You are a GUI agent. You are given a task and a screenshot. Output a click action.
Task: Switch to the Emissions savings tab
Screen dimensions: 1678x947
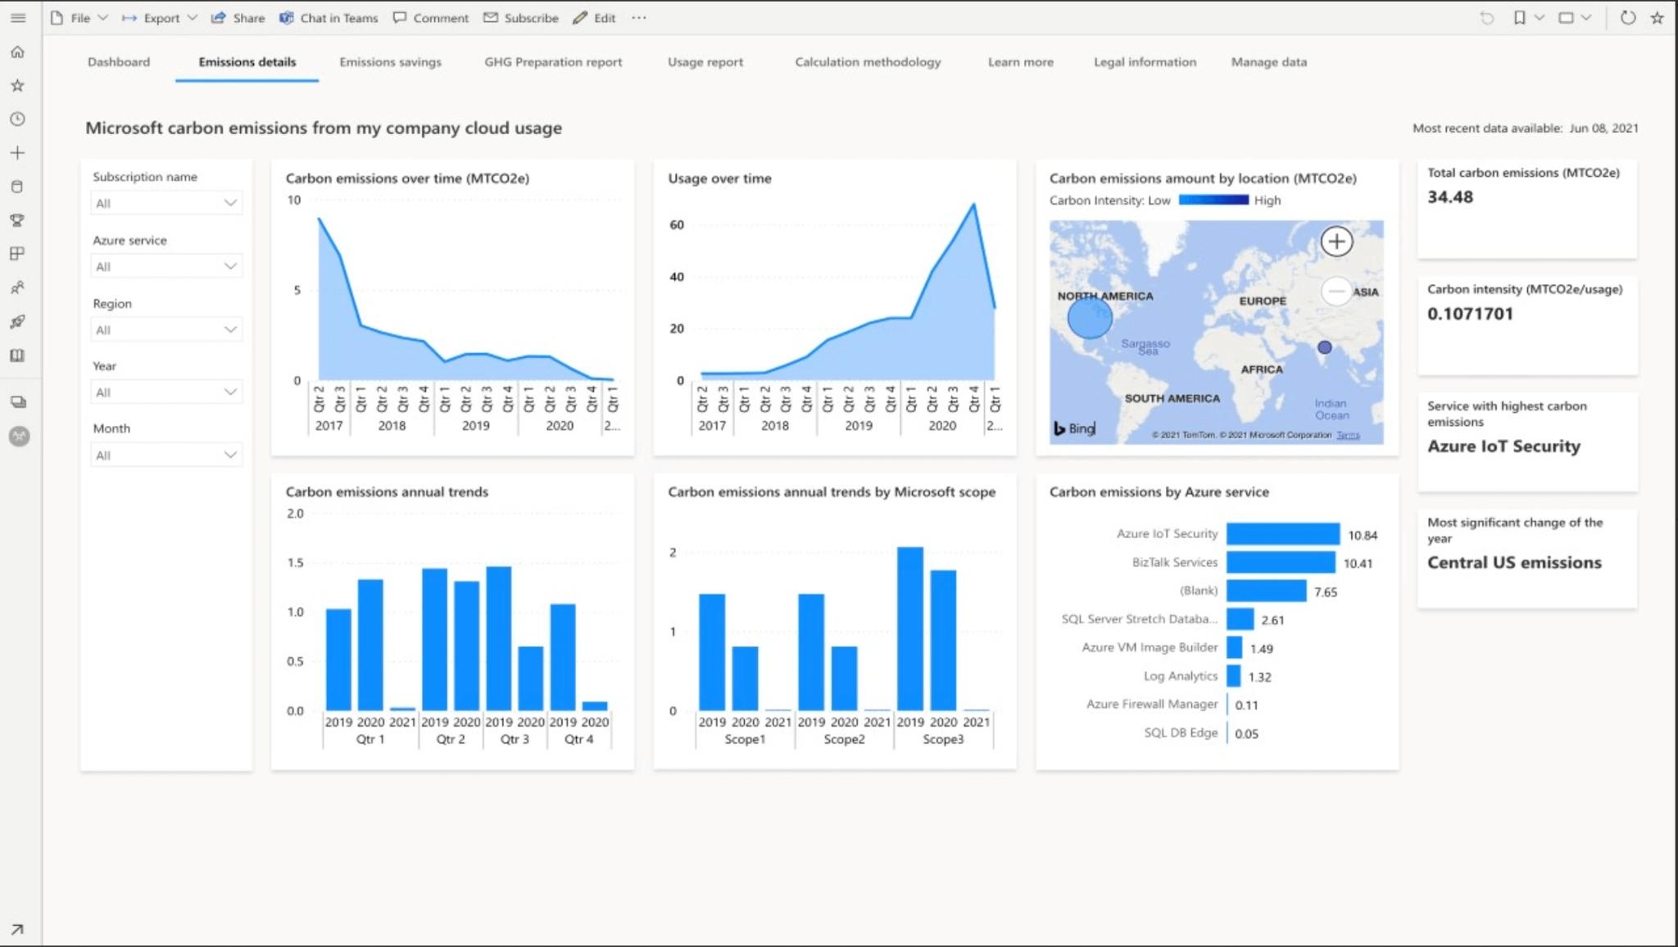pos(390,61)
